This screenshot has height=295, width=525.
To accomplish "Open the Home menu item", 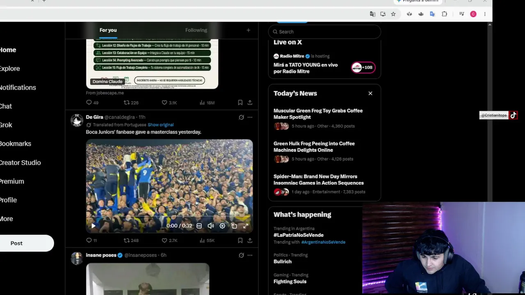I will click(x=8, y=50).
